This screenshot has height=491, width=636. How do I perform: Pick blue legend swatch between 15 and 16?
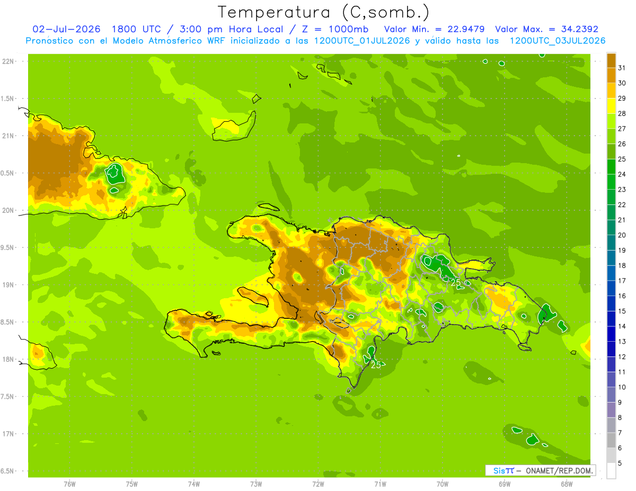pyautogui.click(x=611, y=303)
